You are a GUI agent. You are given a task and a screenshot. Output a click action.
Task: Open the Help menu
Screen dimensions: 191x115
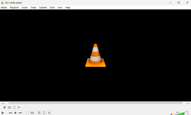point(67,8)
